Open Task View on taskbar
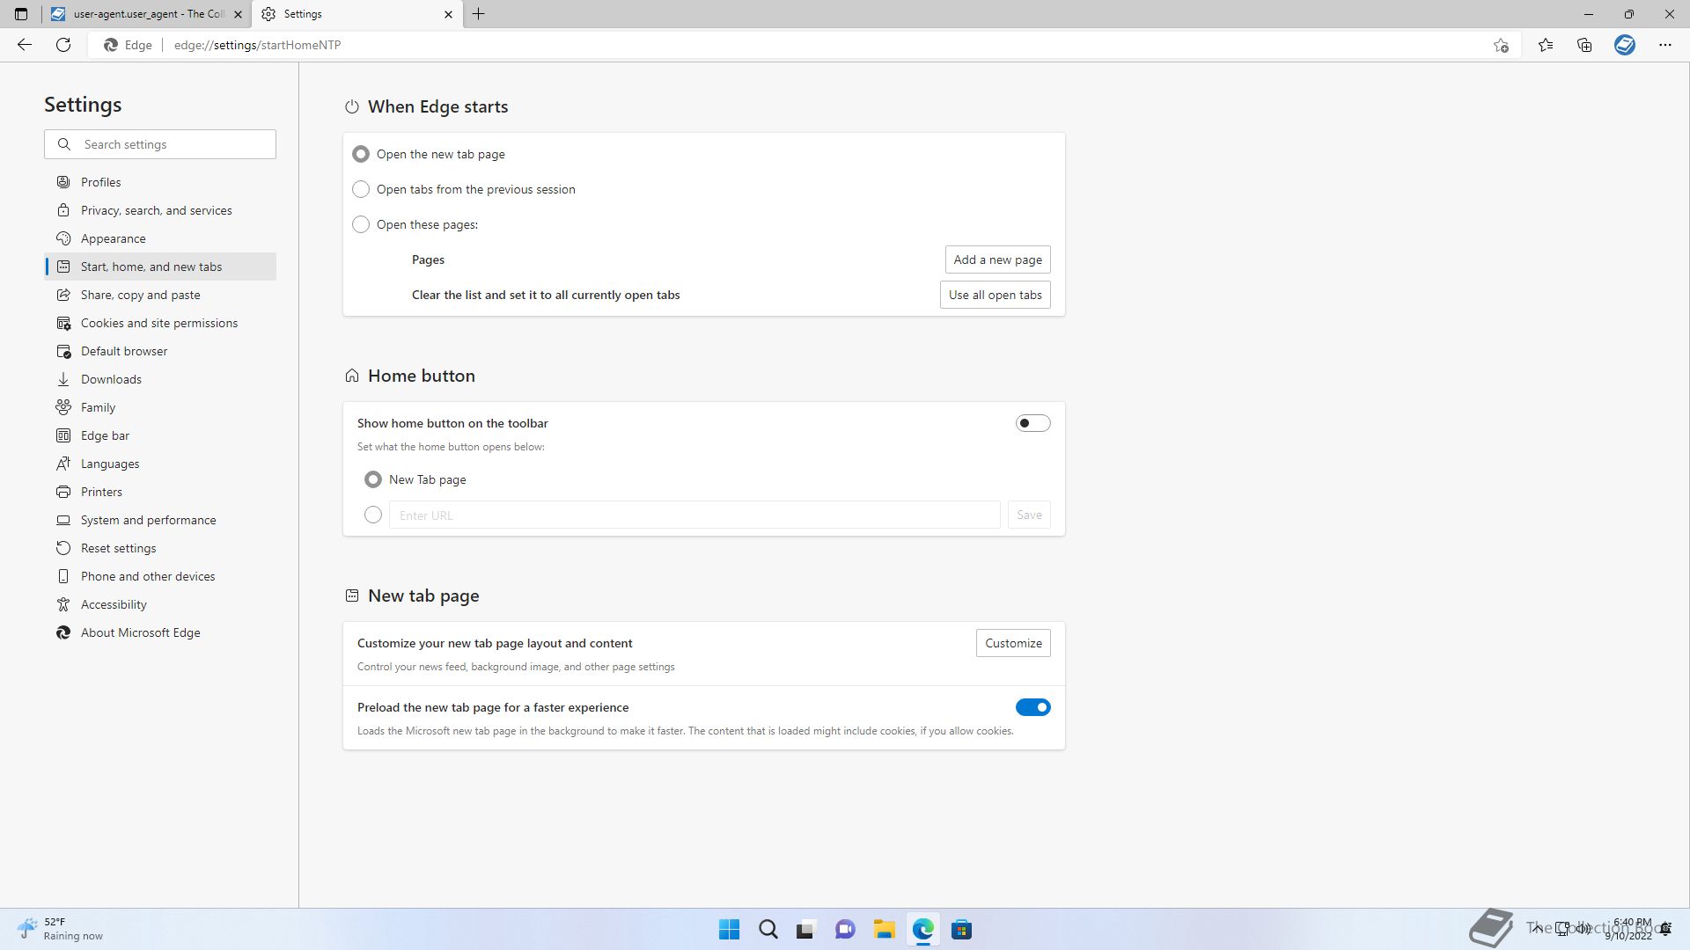The height and width of the screenshot is (950, 1690). 806,930
